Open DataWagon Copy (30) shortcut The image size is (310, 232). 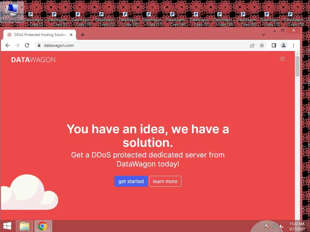pyautogui.click(x=130, y=19)
